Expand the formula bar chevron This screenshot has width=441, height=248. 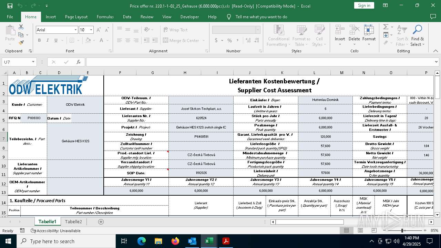click(437, 62)
